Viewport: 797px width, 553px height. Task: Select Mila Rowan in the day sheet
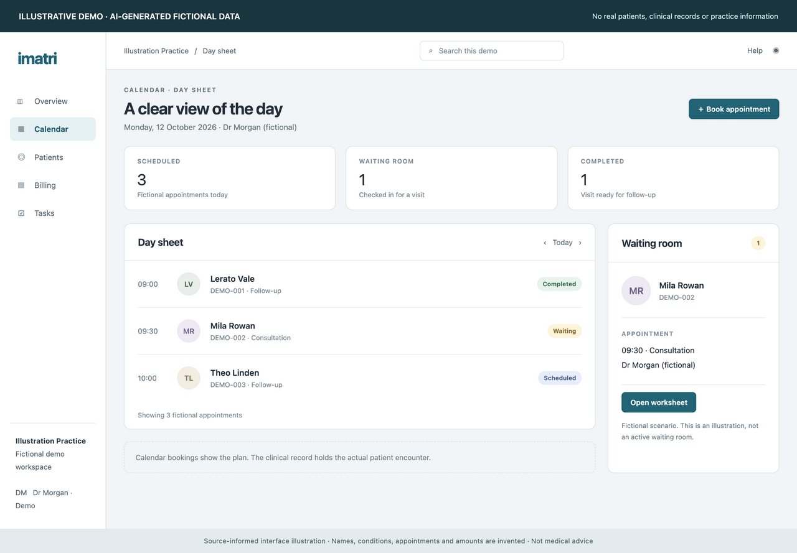[x=233, y=326]
